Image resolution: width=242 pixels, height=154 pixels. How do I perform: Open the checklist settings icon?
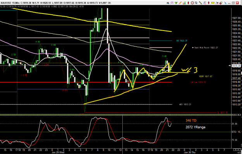pos(196,3)
